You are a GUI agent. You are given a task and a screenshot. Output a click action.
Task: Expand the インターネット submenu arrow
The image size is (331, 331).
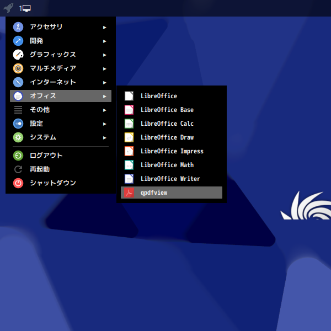pos(104,83)
